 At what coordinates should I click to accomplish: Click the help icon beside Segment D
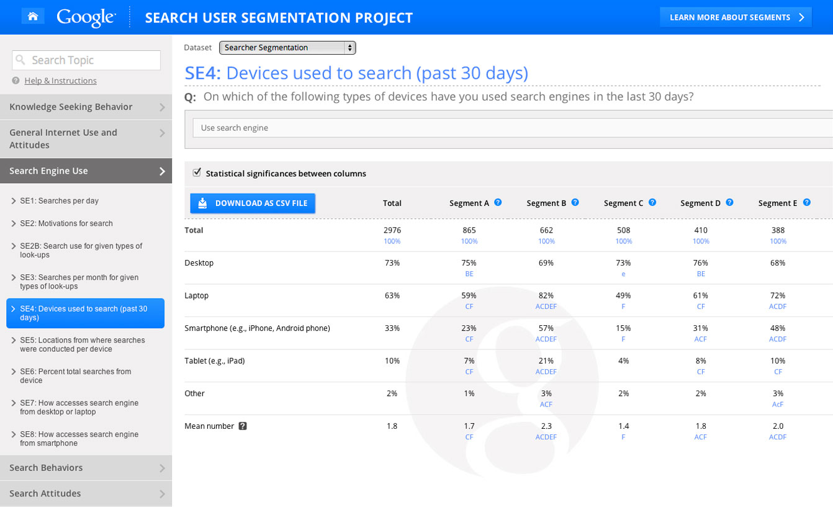click(729, 202)
